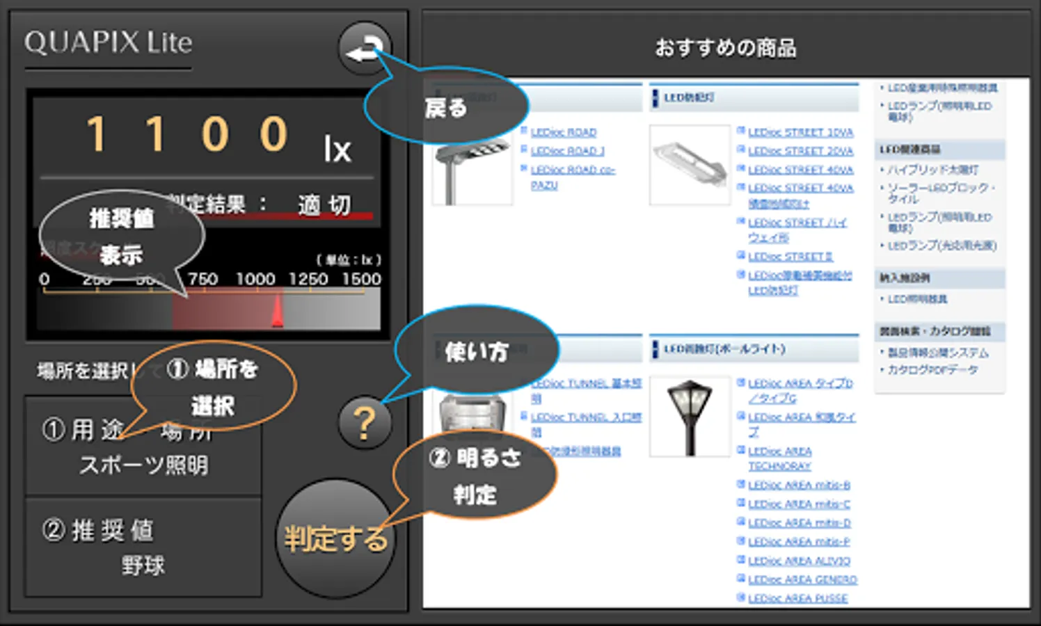Tap the QUAPIX Lite title

(x=109, y=42)
